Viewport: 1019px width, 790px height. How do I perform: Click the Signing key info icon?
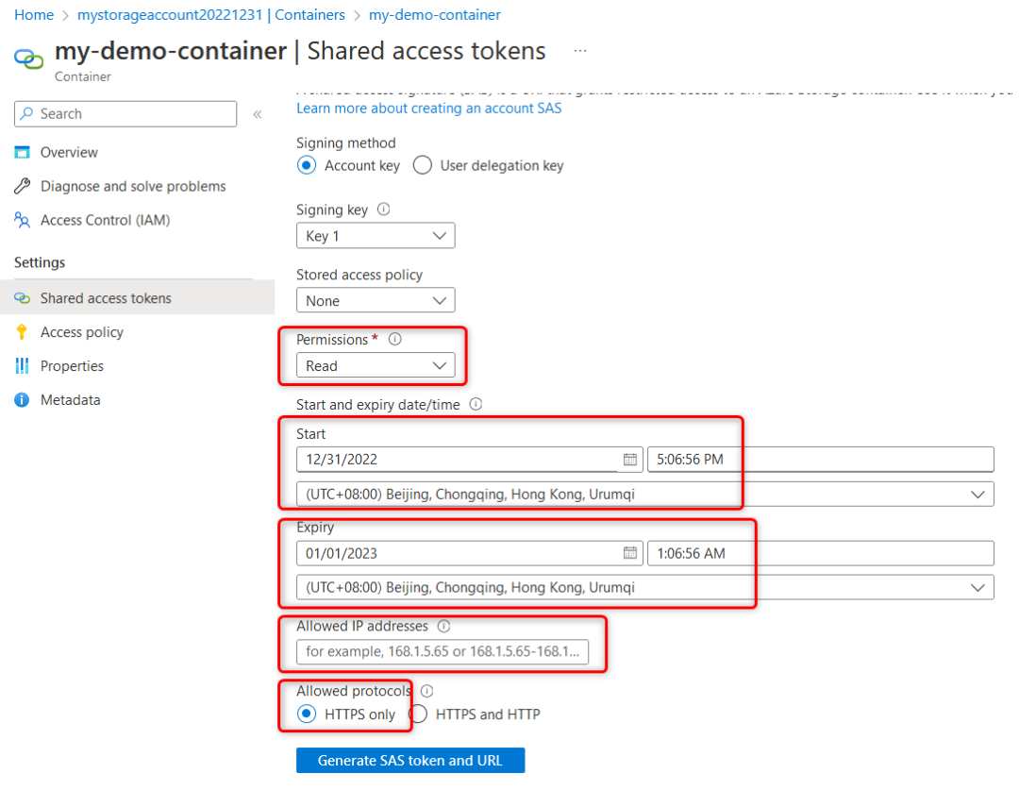click(383, 210)
